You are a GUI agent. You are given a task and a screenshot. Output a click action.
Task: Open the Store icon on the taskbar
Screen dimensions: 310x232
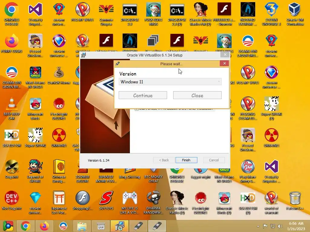point(101,226)
